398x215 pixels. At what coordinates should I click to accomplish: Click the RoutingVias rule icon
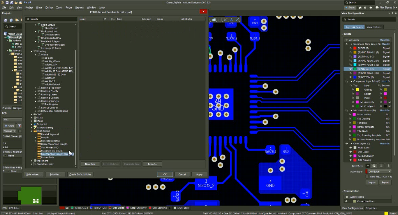[43, 104]
